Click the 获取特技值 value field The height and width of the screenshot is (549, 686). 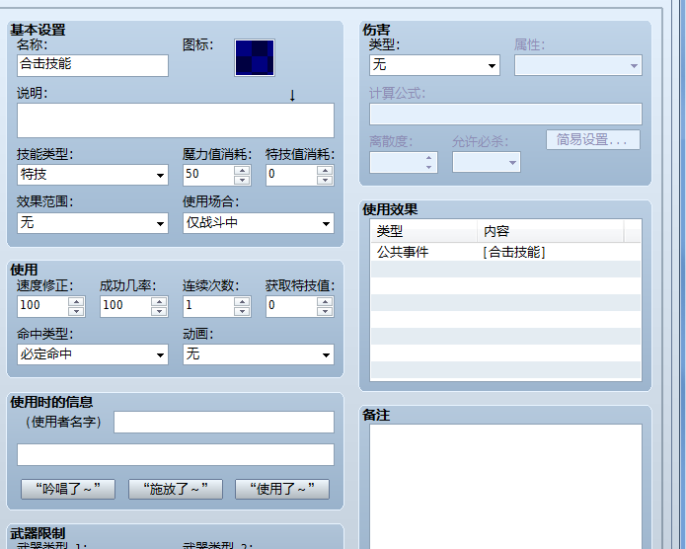tap(291, 306)
